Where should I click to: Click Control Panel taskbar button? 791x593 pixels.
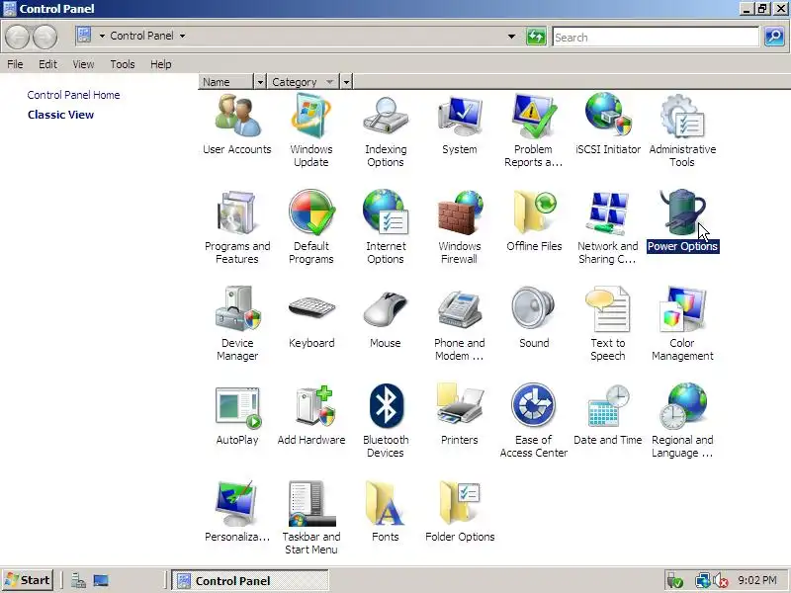[x=250, y=580]
